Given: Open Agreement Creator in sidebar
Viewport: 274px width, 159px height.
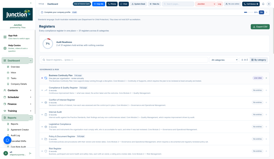Looking at the screenshot, I should pos(20,130).
